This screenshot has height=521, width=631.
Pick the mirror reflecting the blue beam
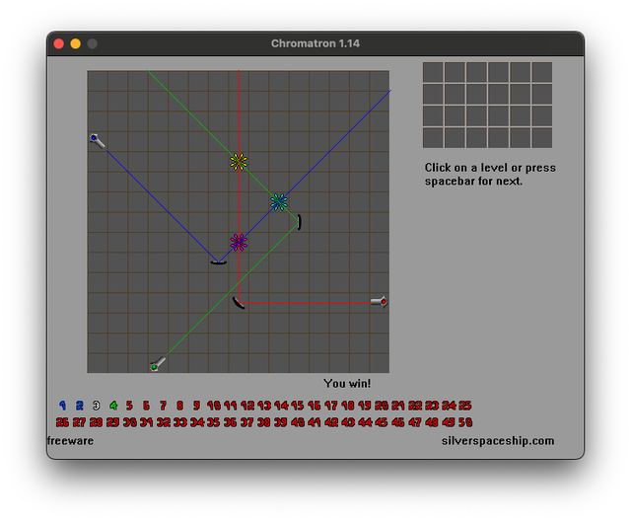219,262
